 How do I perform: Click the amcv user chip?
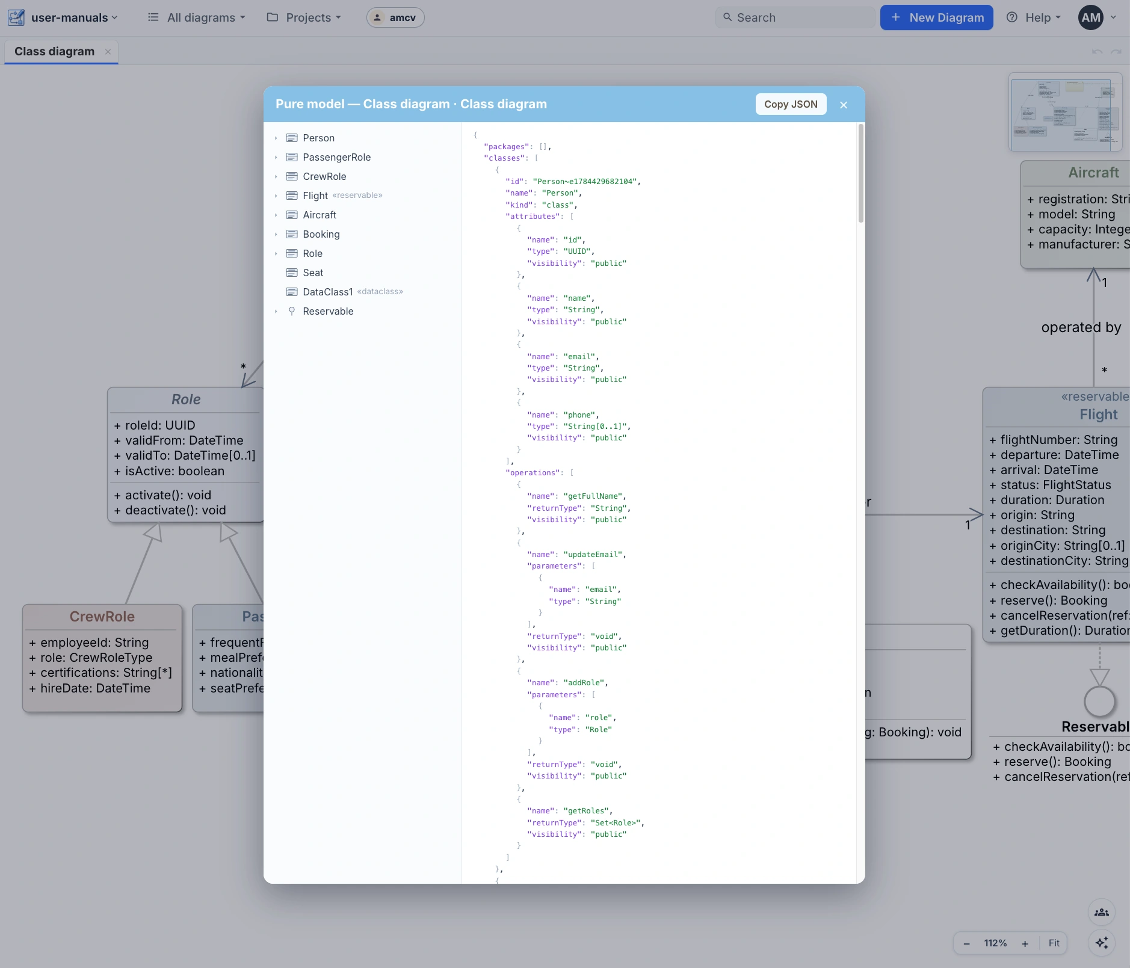(x=395, y=17)
